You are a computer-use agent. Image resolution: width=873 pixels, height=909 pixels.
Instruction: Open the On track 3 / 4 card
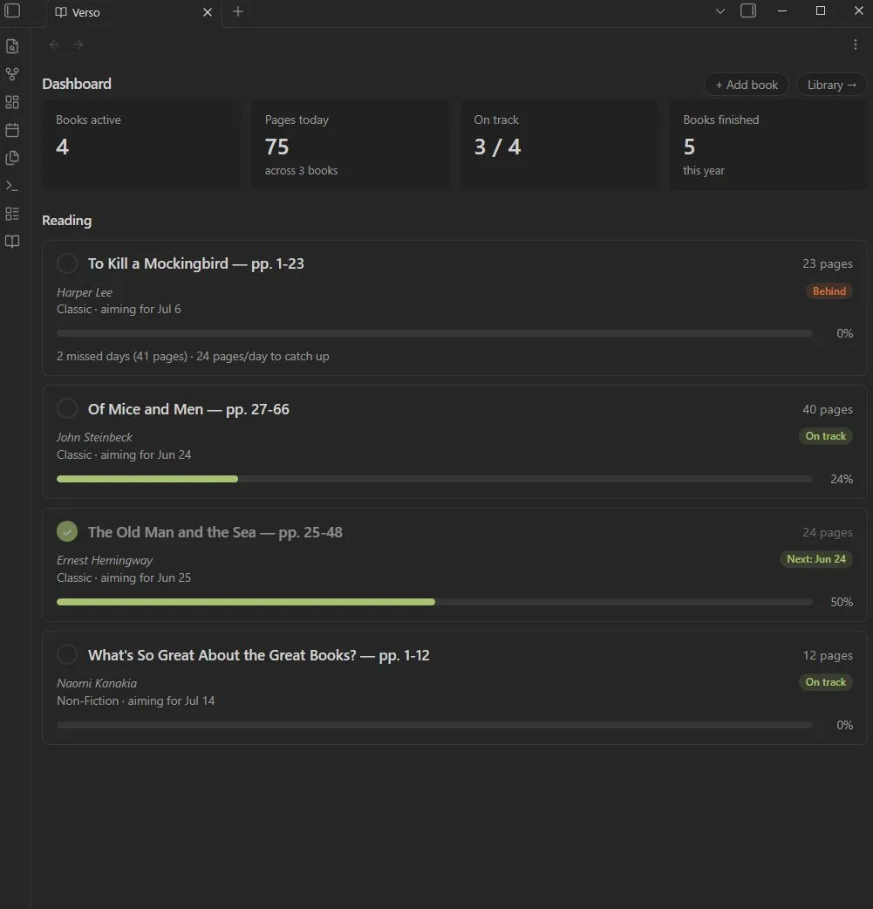pyautogui.click(x=559, y=144)
